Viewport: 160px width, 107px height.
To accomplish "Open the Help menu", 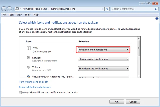I will click(36, 15).
